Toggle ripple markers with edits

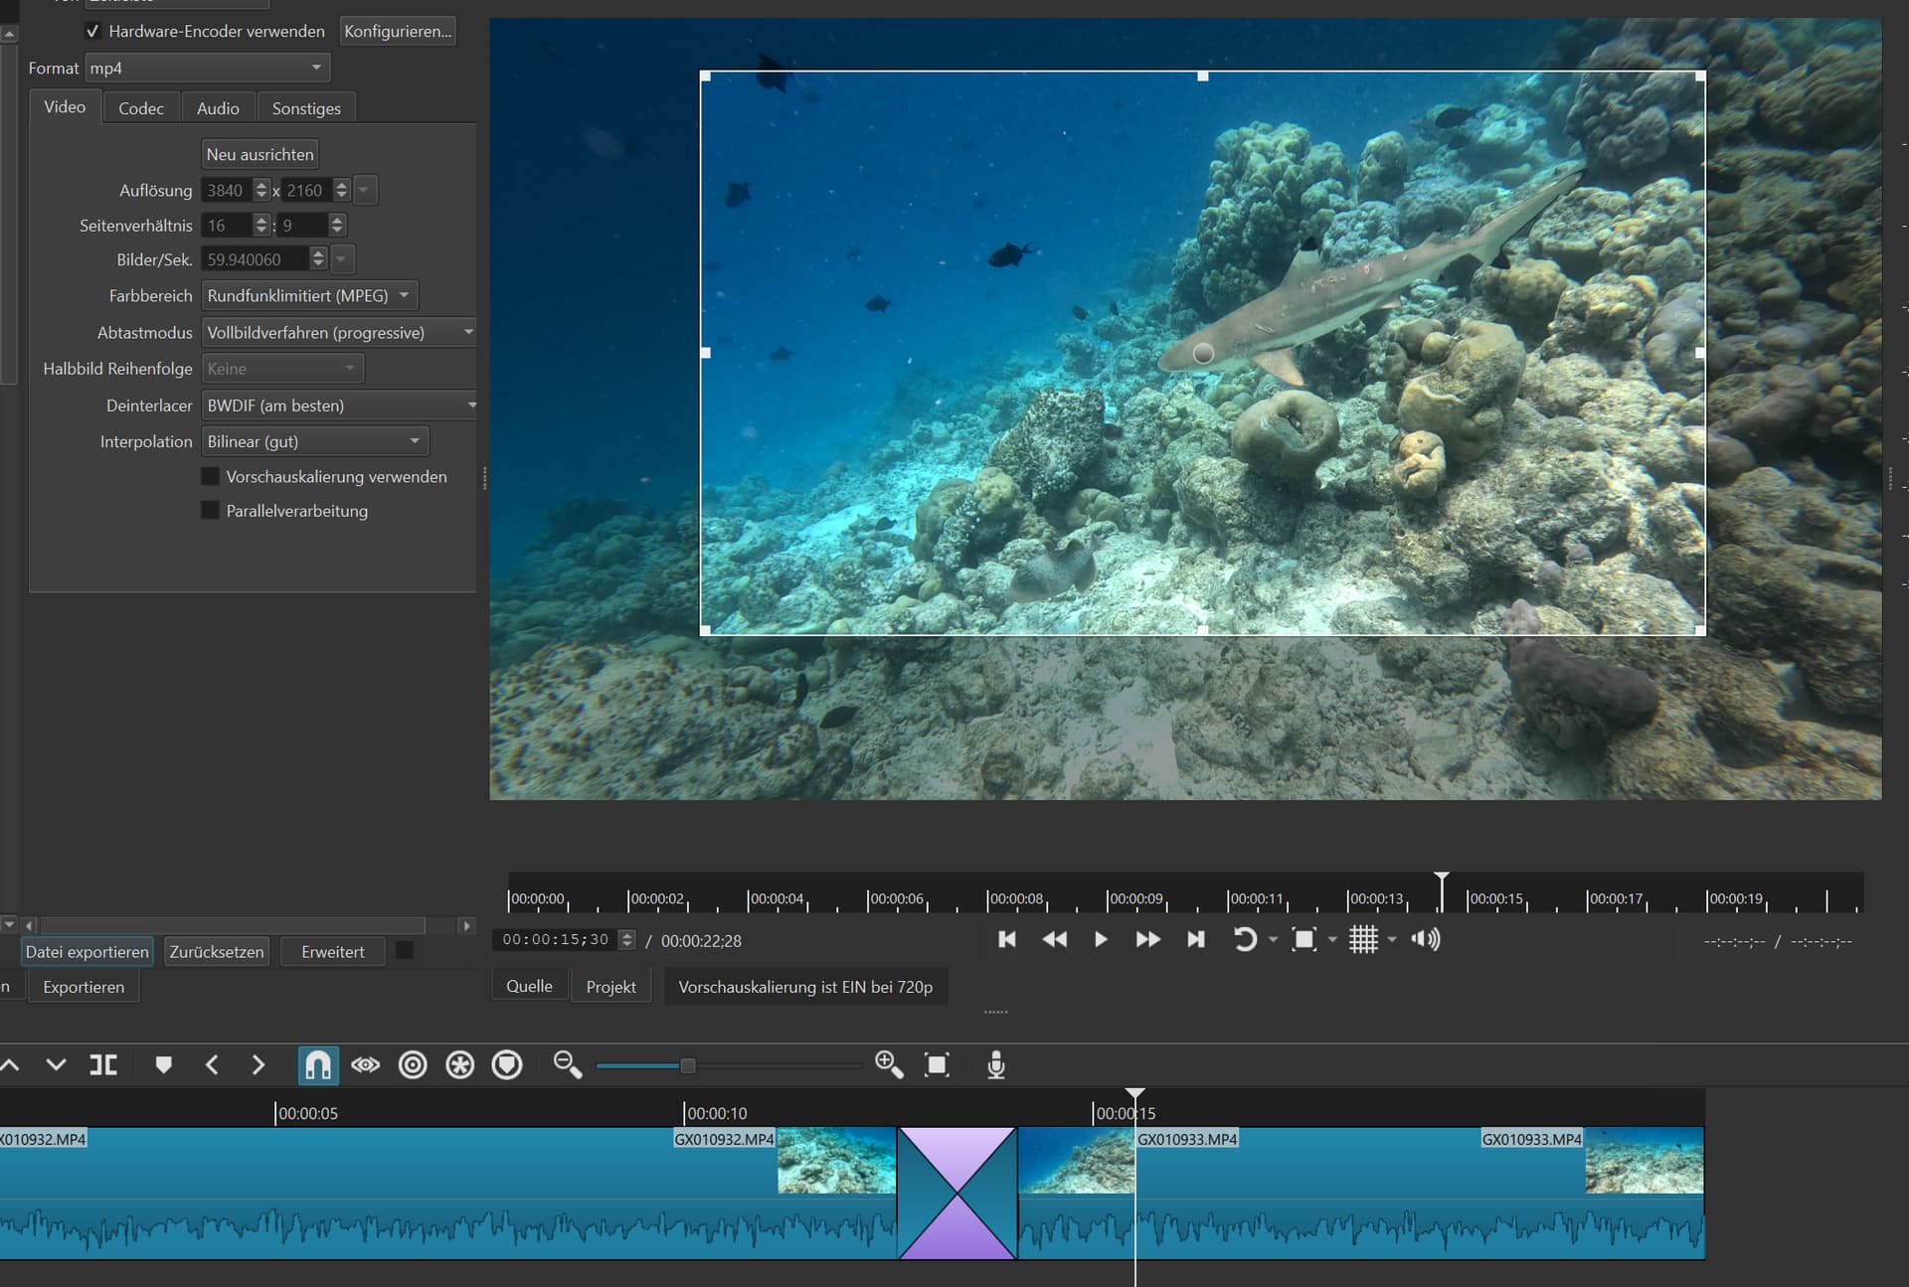[x=507, y=1064]
